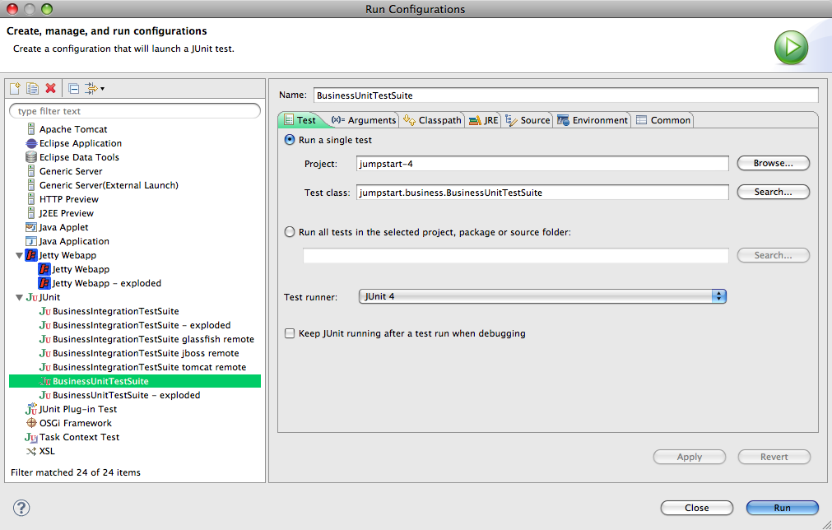
Task: Click the New launch configuration icon
Action: click(x=15, y=88)
